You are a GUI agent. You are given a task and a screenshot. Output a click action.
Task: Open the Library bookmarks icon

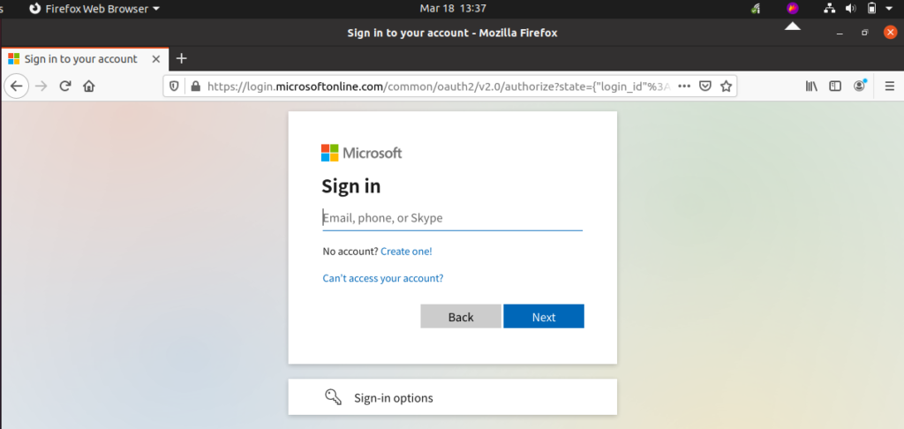pyautogui.click(x=811, y=87)
